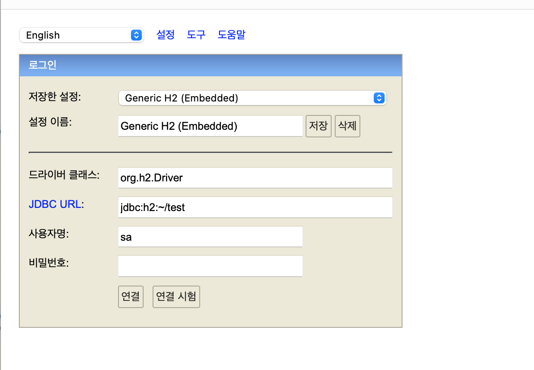This screenshot has width=534, height=370.
Task: Focus the 사용자명 field containing sa
Action: coord(210,237)
